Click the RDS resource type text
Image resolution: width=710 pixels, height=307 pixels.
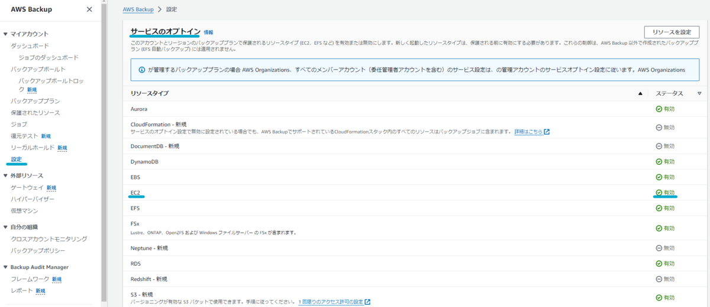[136, 263]
